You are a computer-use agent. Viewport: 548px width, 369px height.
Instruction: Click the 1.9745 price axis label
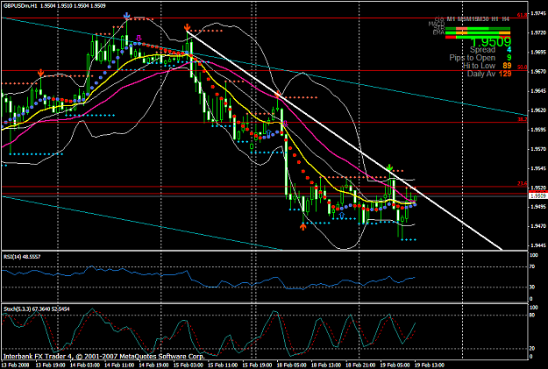538,13
